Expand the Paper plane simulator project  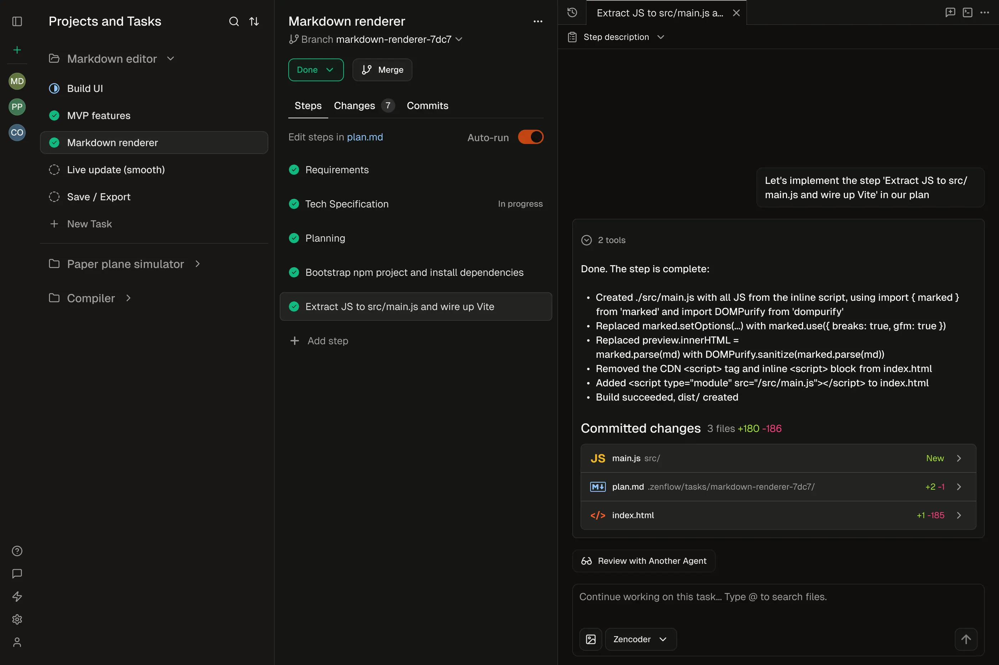tap(197, 263)
